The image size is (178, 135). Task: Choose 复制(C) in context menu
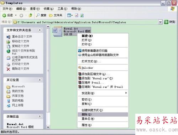103,104
